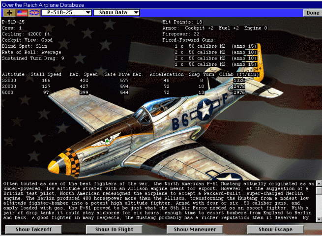Image resolution: width=322 pixels, height=236 pixels.
Task: Click the description scrollbar thumb
Action: coord(319,190)
